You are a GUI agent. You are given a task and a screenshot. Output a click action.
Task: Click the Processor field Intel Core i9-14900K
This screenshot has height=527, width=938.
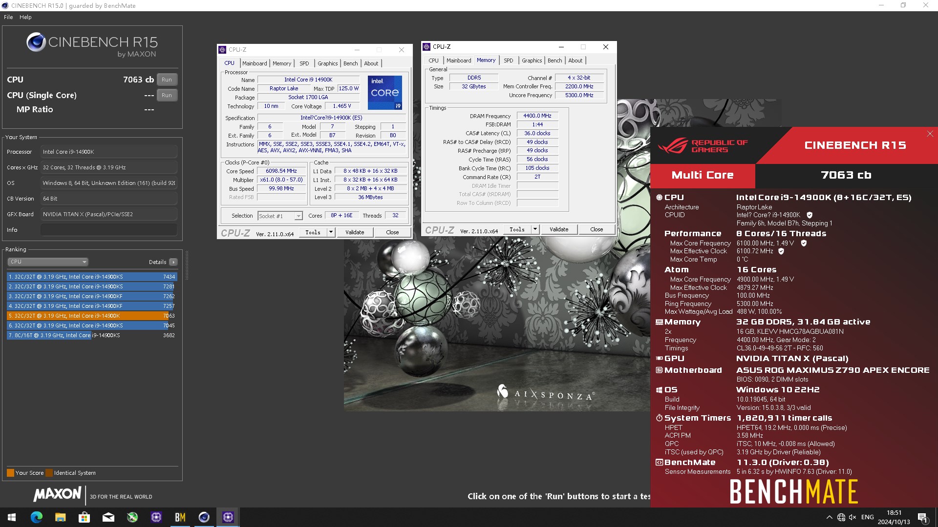108,152
